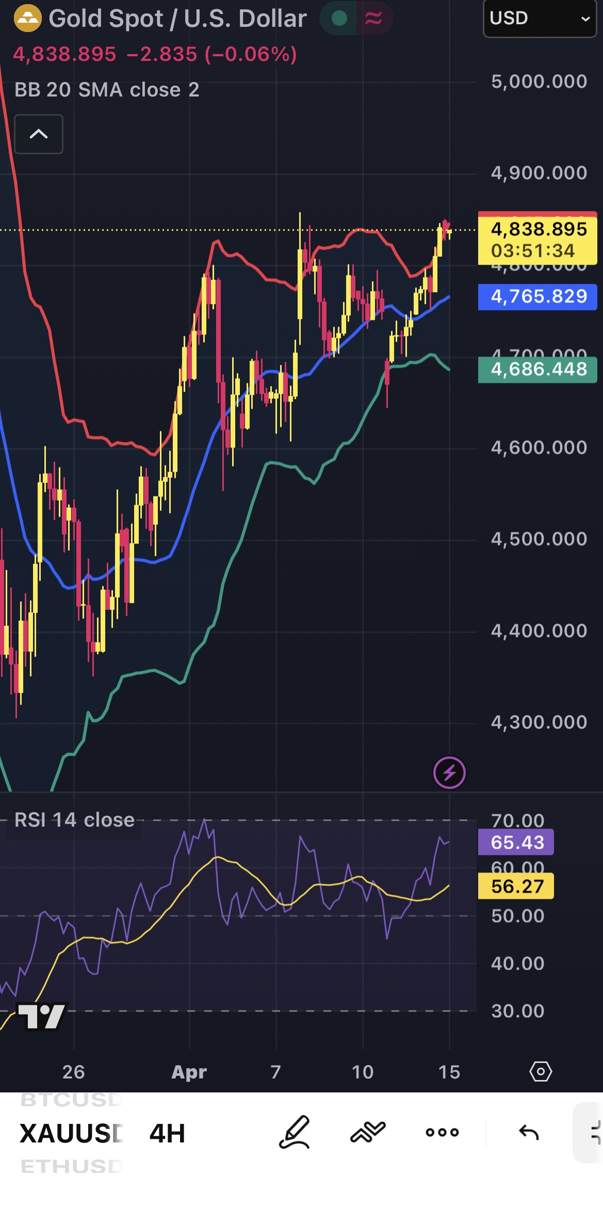Screen dimensions: 603x1225
Task: Collapse the indicator legend with chevron button
Action: point(39,134)
